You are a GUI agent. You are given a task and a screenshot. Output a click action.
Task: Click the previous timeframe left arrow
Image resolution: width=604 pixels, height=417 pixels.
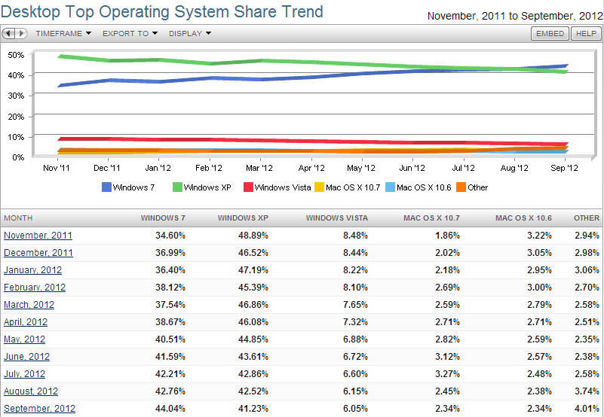[x=8, y=33]
